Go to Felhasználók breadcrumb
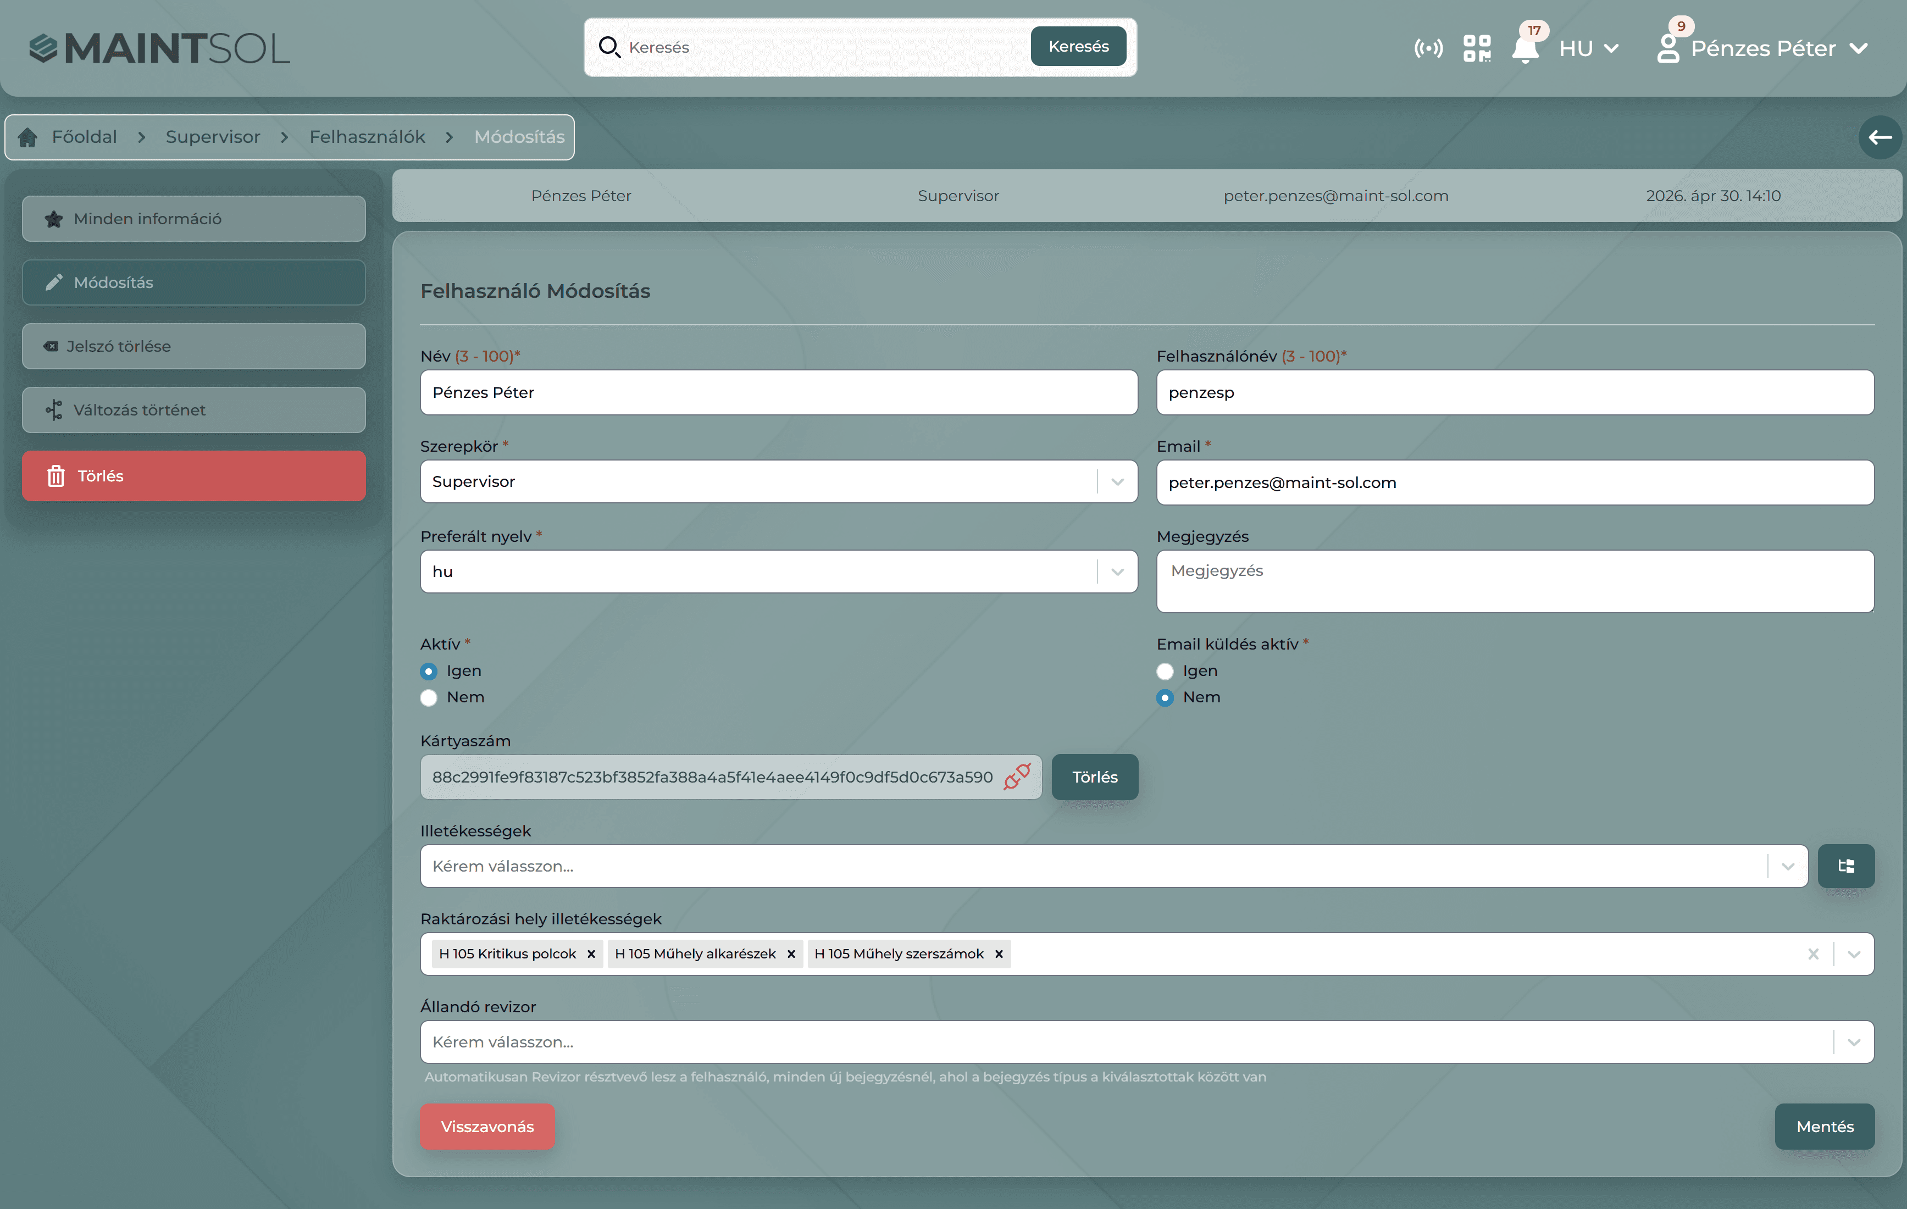This screenshot has height=1209, width=1907. 367,137
